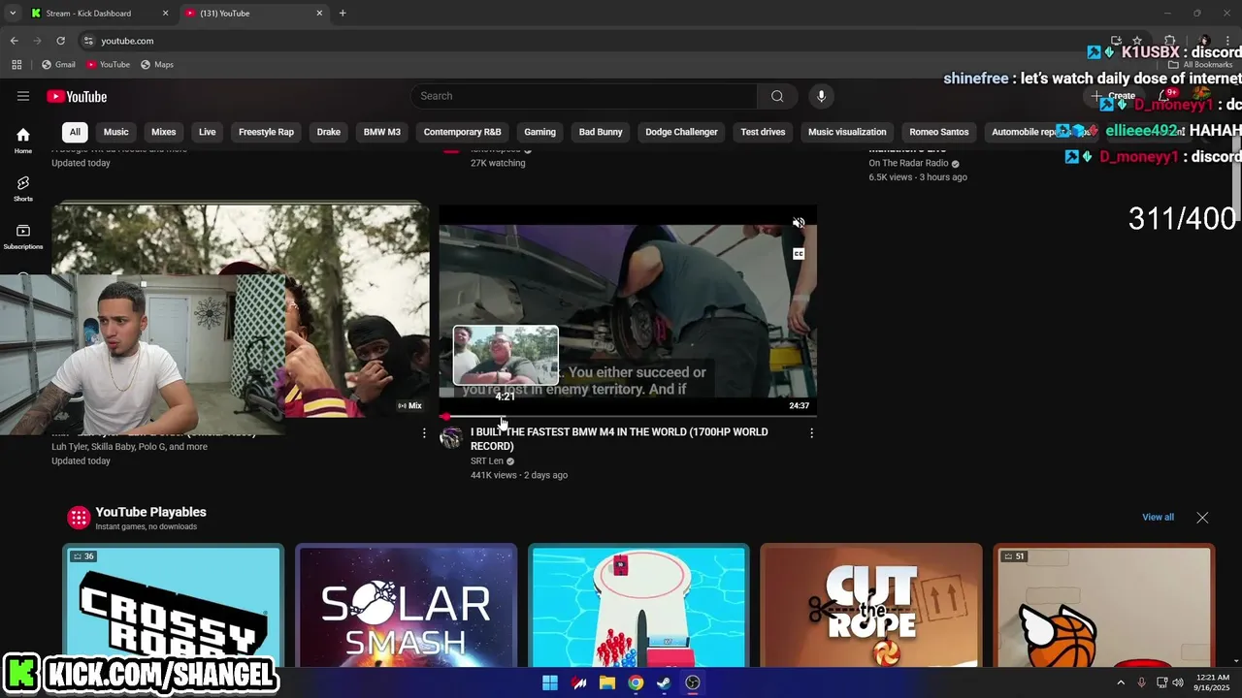This screenshot has height=698, width=1242.
Task: Select the Music filter chip
Action: tap(116, 132)
